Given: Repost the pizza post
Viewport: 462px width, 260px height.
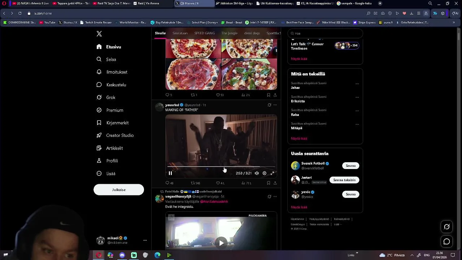Looking at the screenshot, I should (194, 95).
